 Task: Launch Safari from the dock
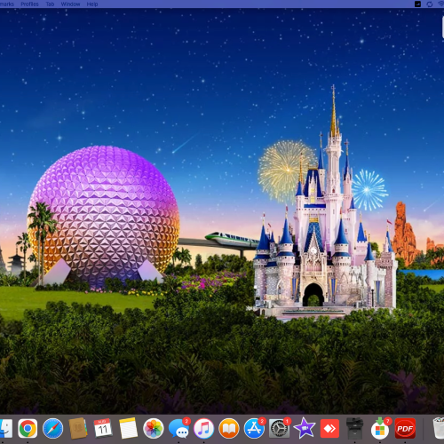(x=52, y=428)
